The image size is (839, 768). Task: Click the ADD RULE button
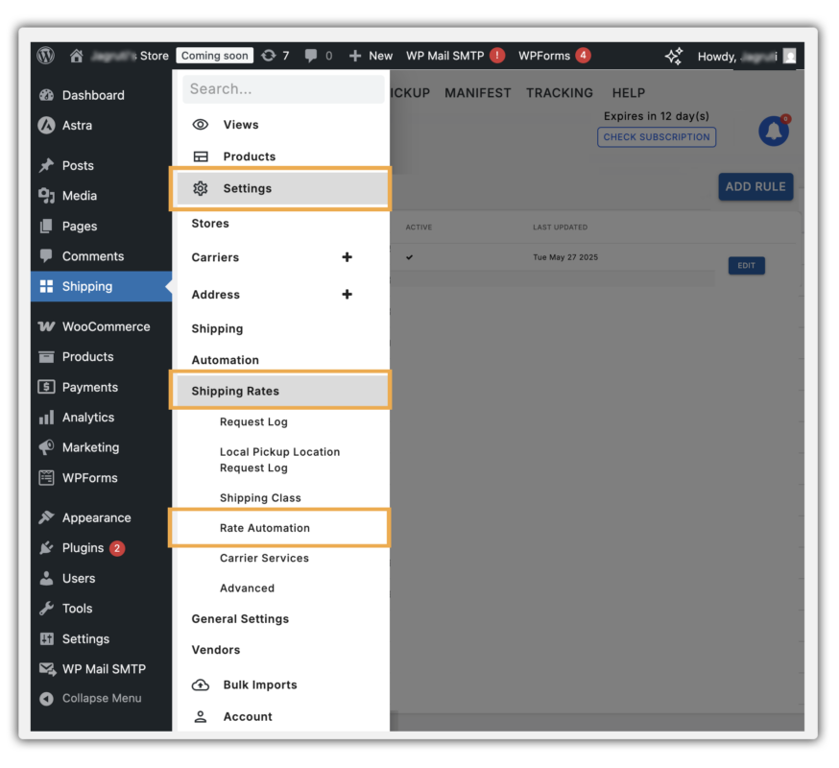(x=755, y=187)
